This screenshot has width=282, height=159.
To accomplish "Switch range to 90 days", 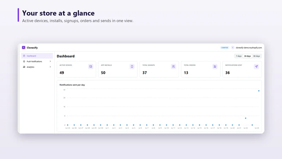I will 257,56.
